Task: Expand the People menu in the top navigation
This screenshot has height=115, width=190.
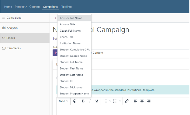Action: (x=21, y=7)
